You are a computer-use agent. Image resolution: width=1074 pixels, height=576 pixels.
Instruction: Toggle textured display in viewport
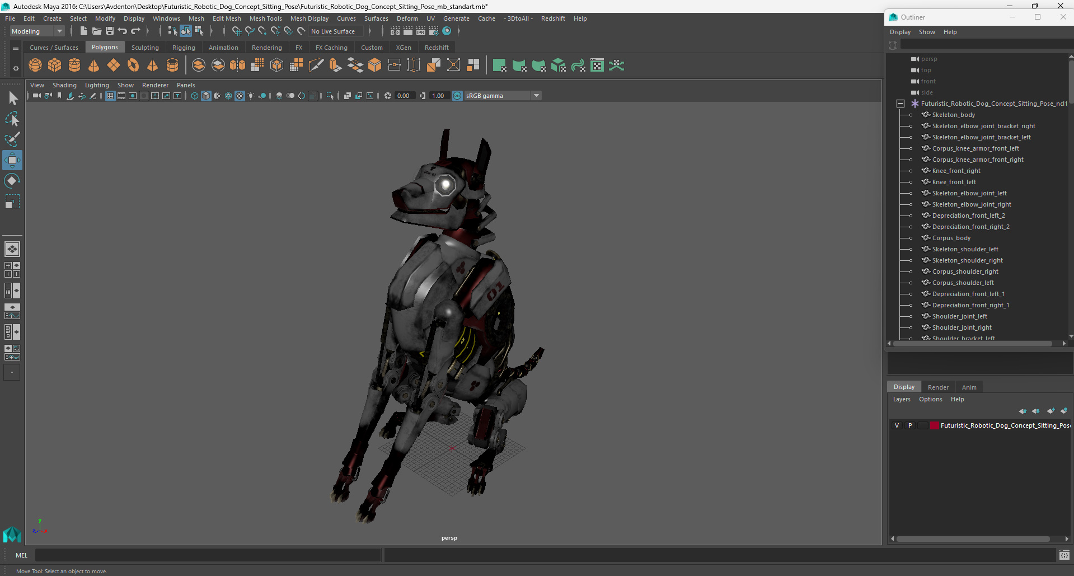(240, 96)
